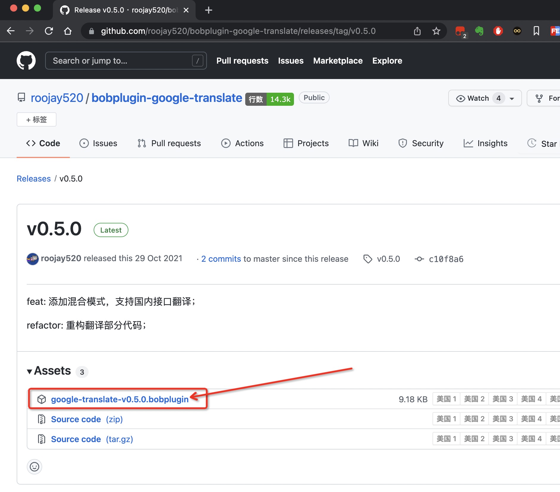The image size is (560, 492).
Task: Open the infinity symbol extension
Action: coord(517,31)
